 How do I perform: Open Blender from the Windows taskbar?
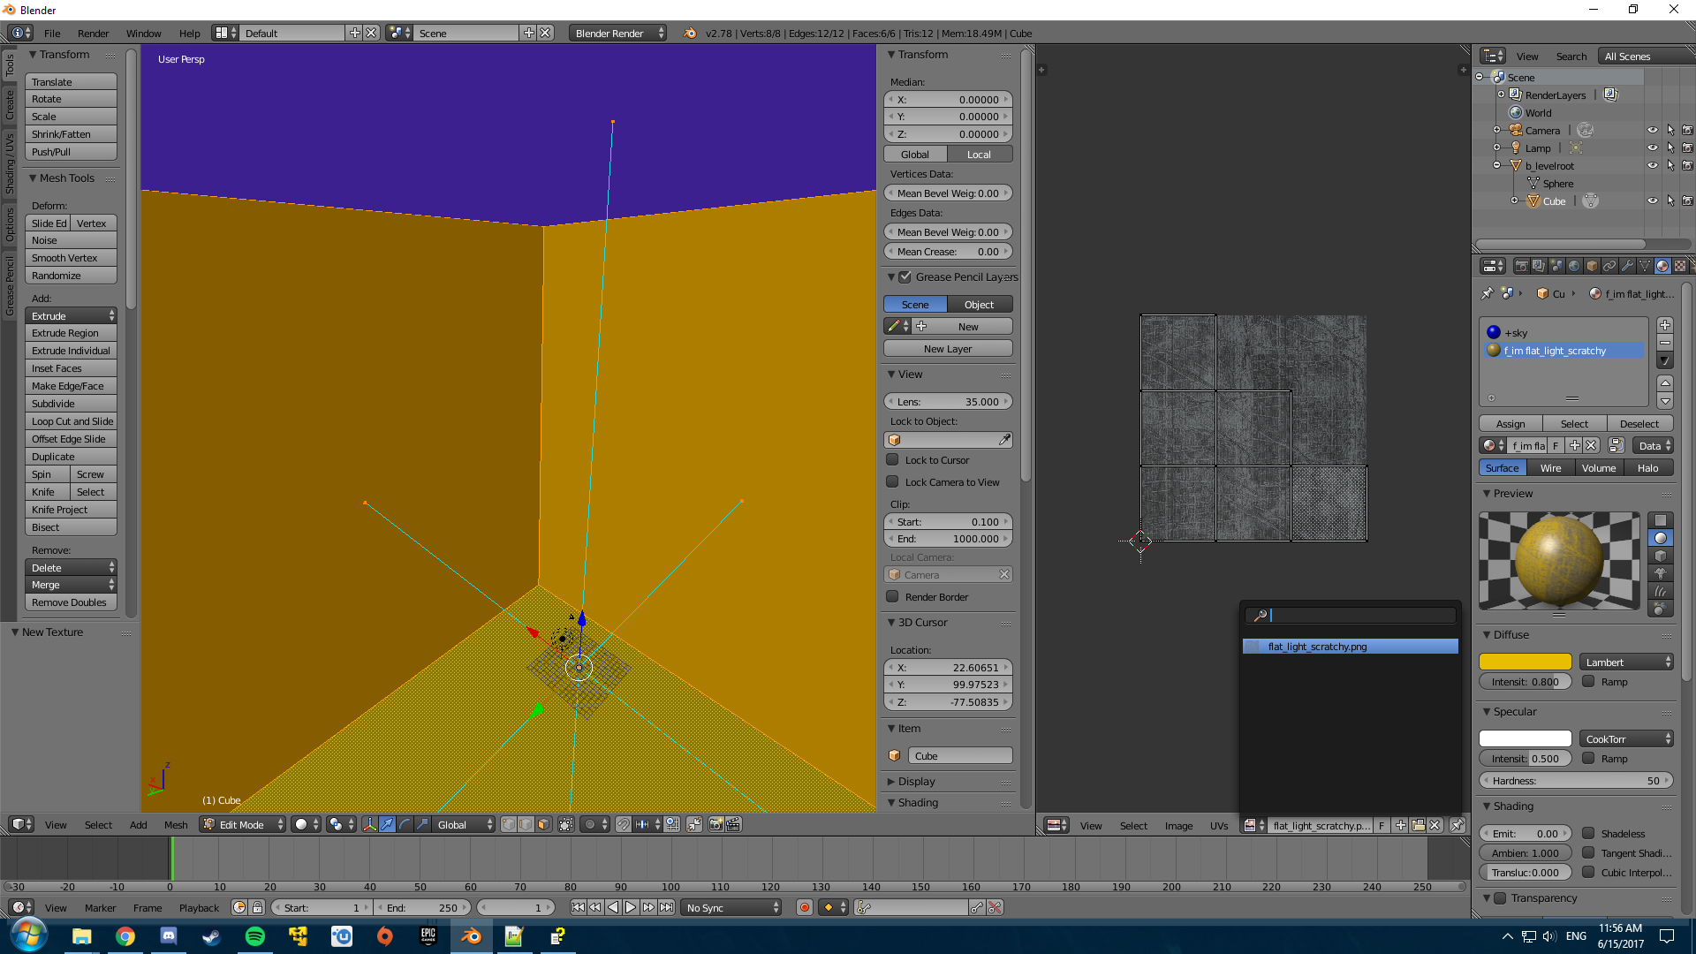[471, 936]
